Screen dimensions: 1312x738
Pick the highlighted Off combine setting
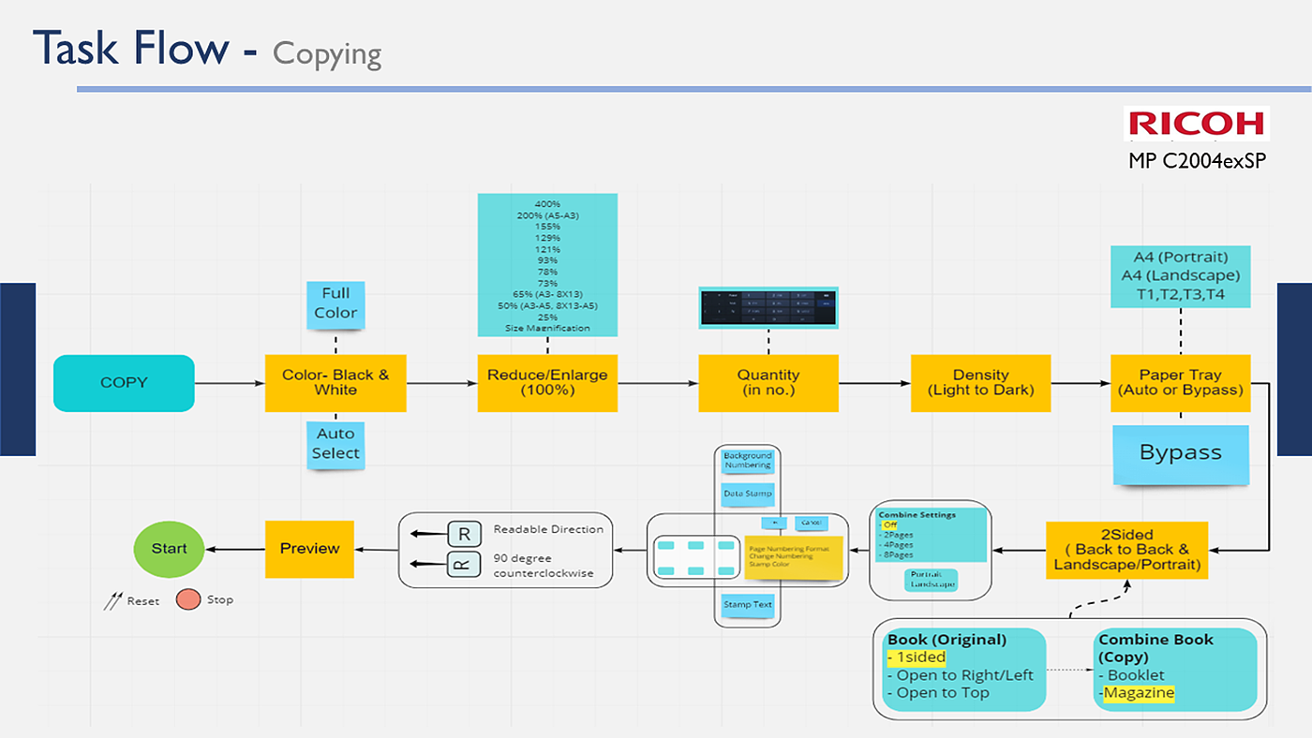[887, 525]
